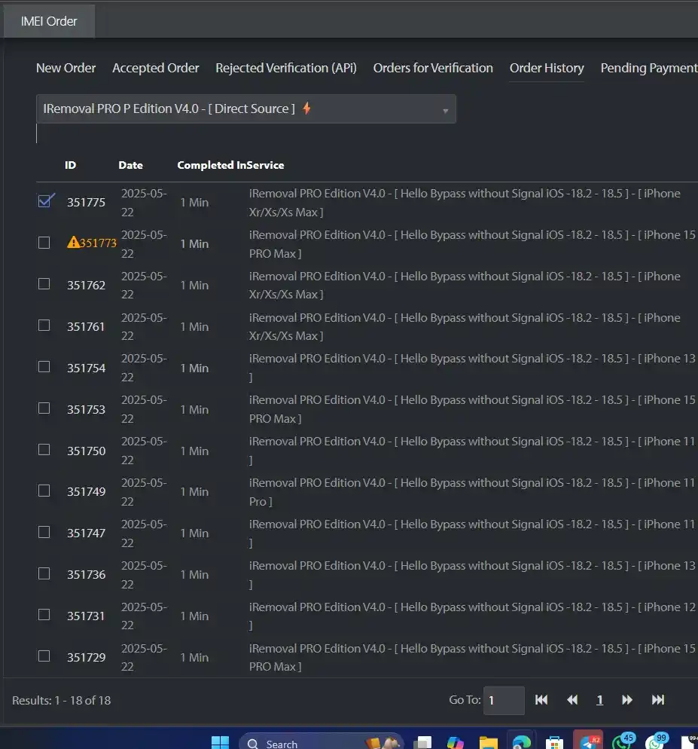
Task: Open File Explorer from the taskbar
Action: tap(489, 742)
